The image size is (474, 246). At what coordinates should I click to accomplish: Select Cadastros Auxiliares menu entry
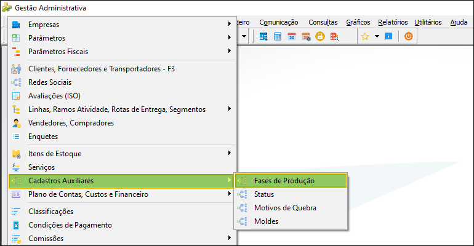click(121, 181)
